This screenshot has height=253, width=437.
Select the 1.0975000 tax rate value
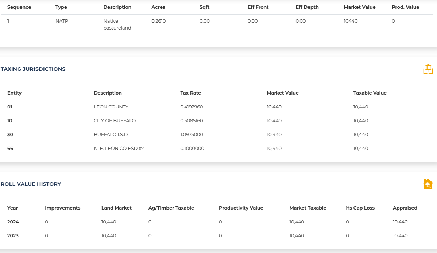coord(192,135)
